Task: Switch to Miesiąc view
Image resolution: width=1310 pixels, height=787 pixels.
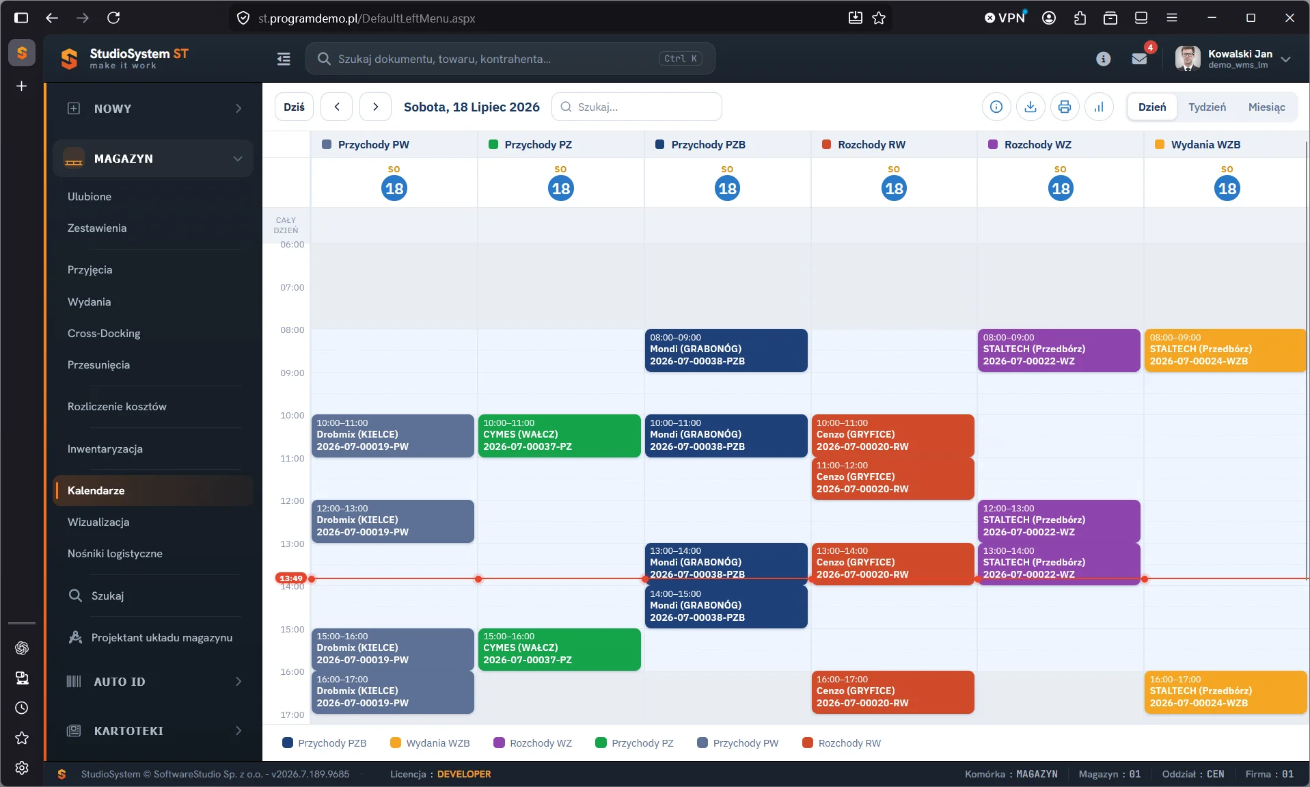Action: (1266, 107)
